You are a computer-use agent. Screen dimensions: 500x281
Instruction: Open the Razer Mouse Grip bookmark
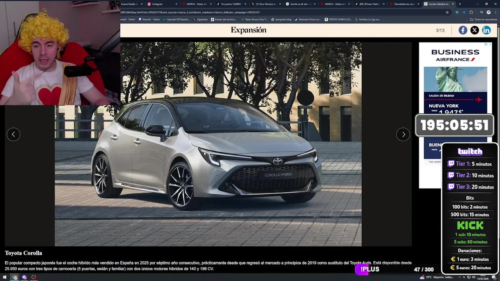tap(254, 19)
